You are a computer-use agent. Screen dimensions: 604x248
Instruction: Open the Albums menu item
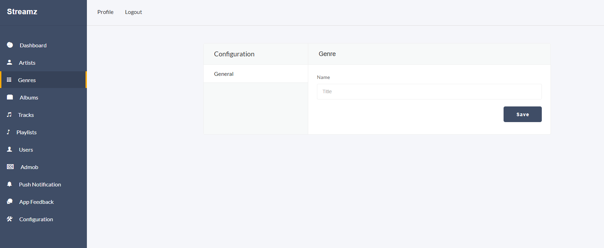click(x=29, y=98)
